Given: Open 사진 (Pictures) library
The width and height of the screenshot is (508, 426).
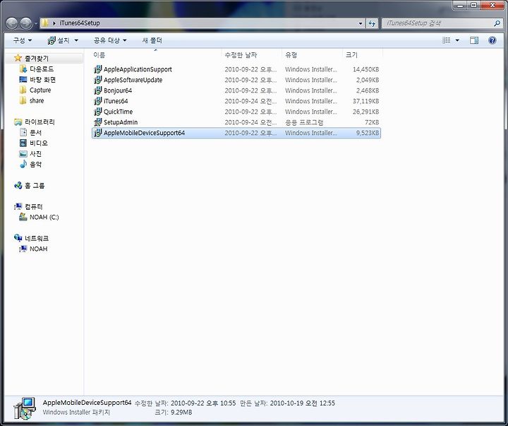Looking at the screenshot, I should [x=35, y=153].
